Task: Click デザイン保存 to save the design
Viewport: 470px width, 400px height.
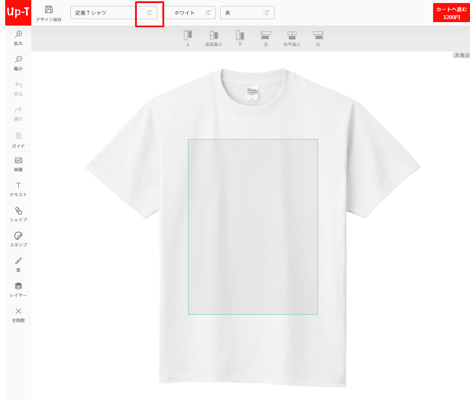Action: click(x=50, y=12)
